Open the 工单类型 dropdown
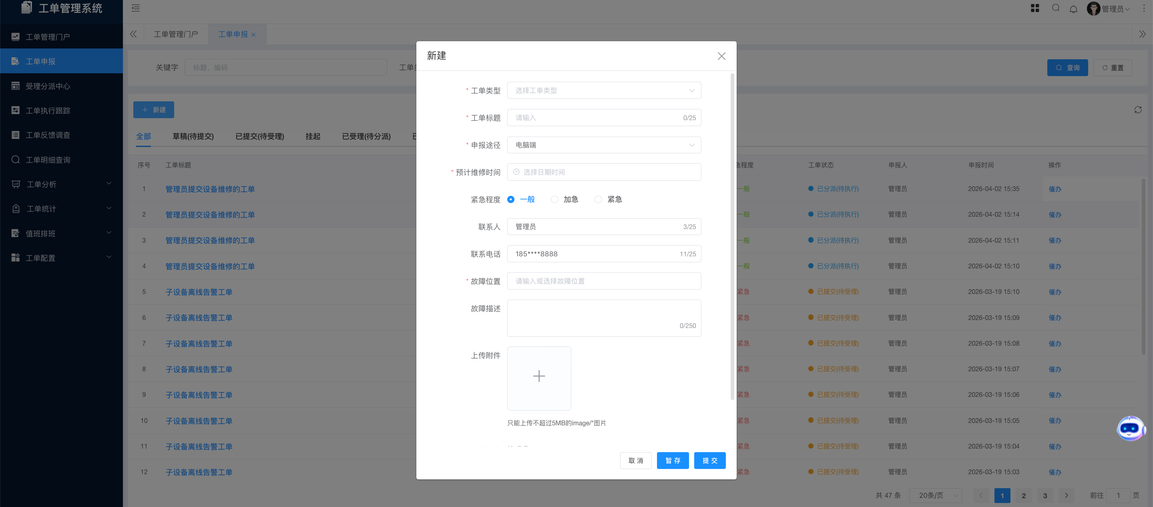The width and height of the screenshot is (1153, 507). click(x=604, y=91)
